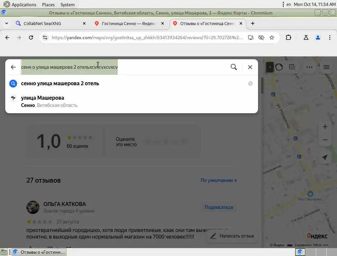
Task: Open site information icon in address bar
Action: tap(45, 38)
